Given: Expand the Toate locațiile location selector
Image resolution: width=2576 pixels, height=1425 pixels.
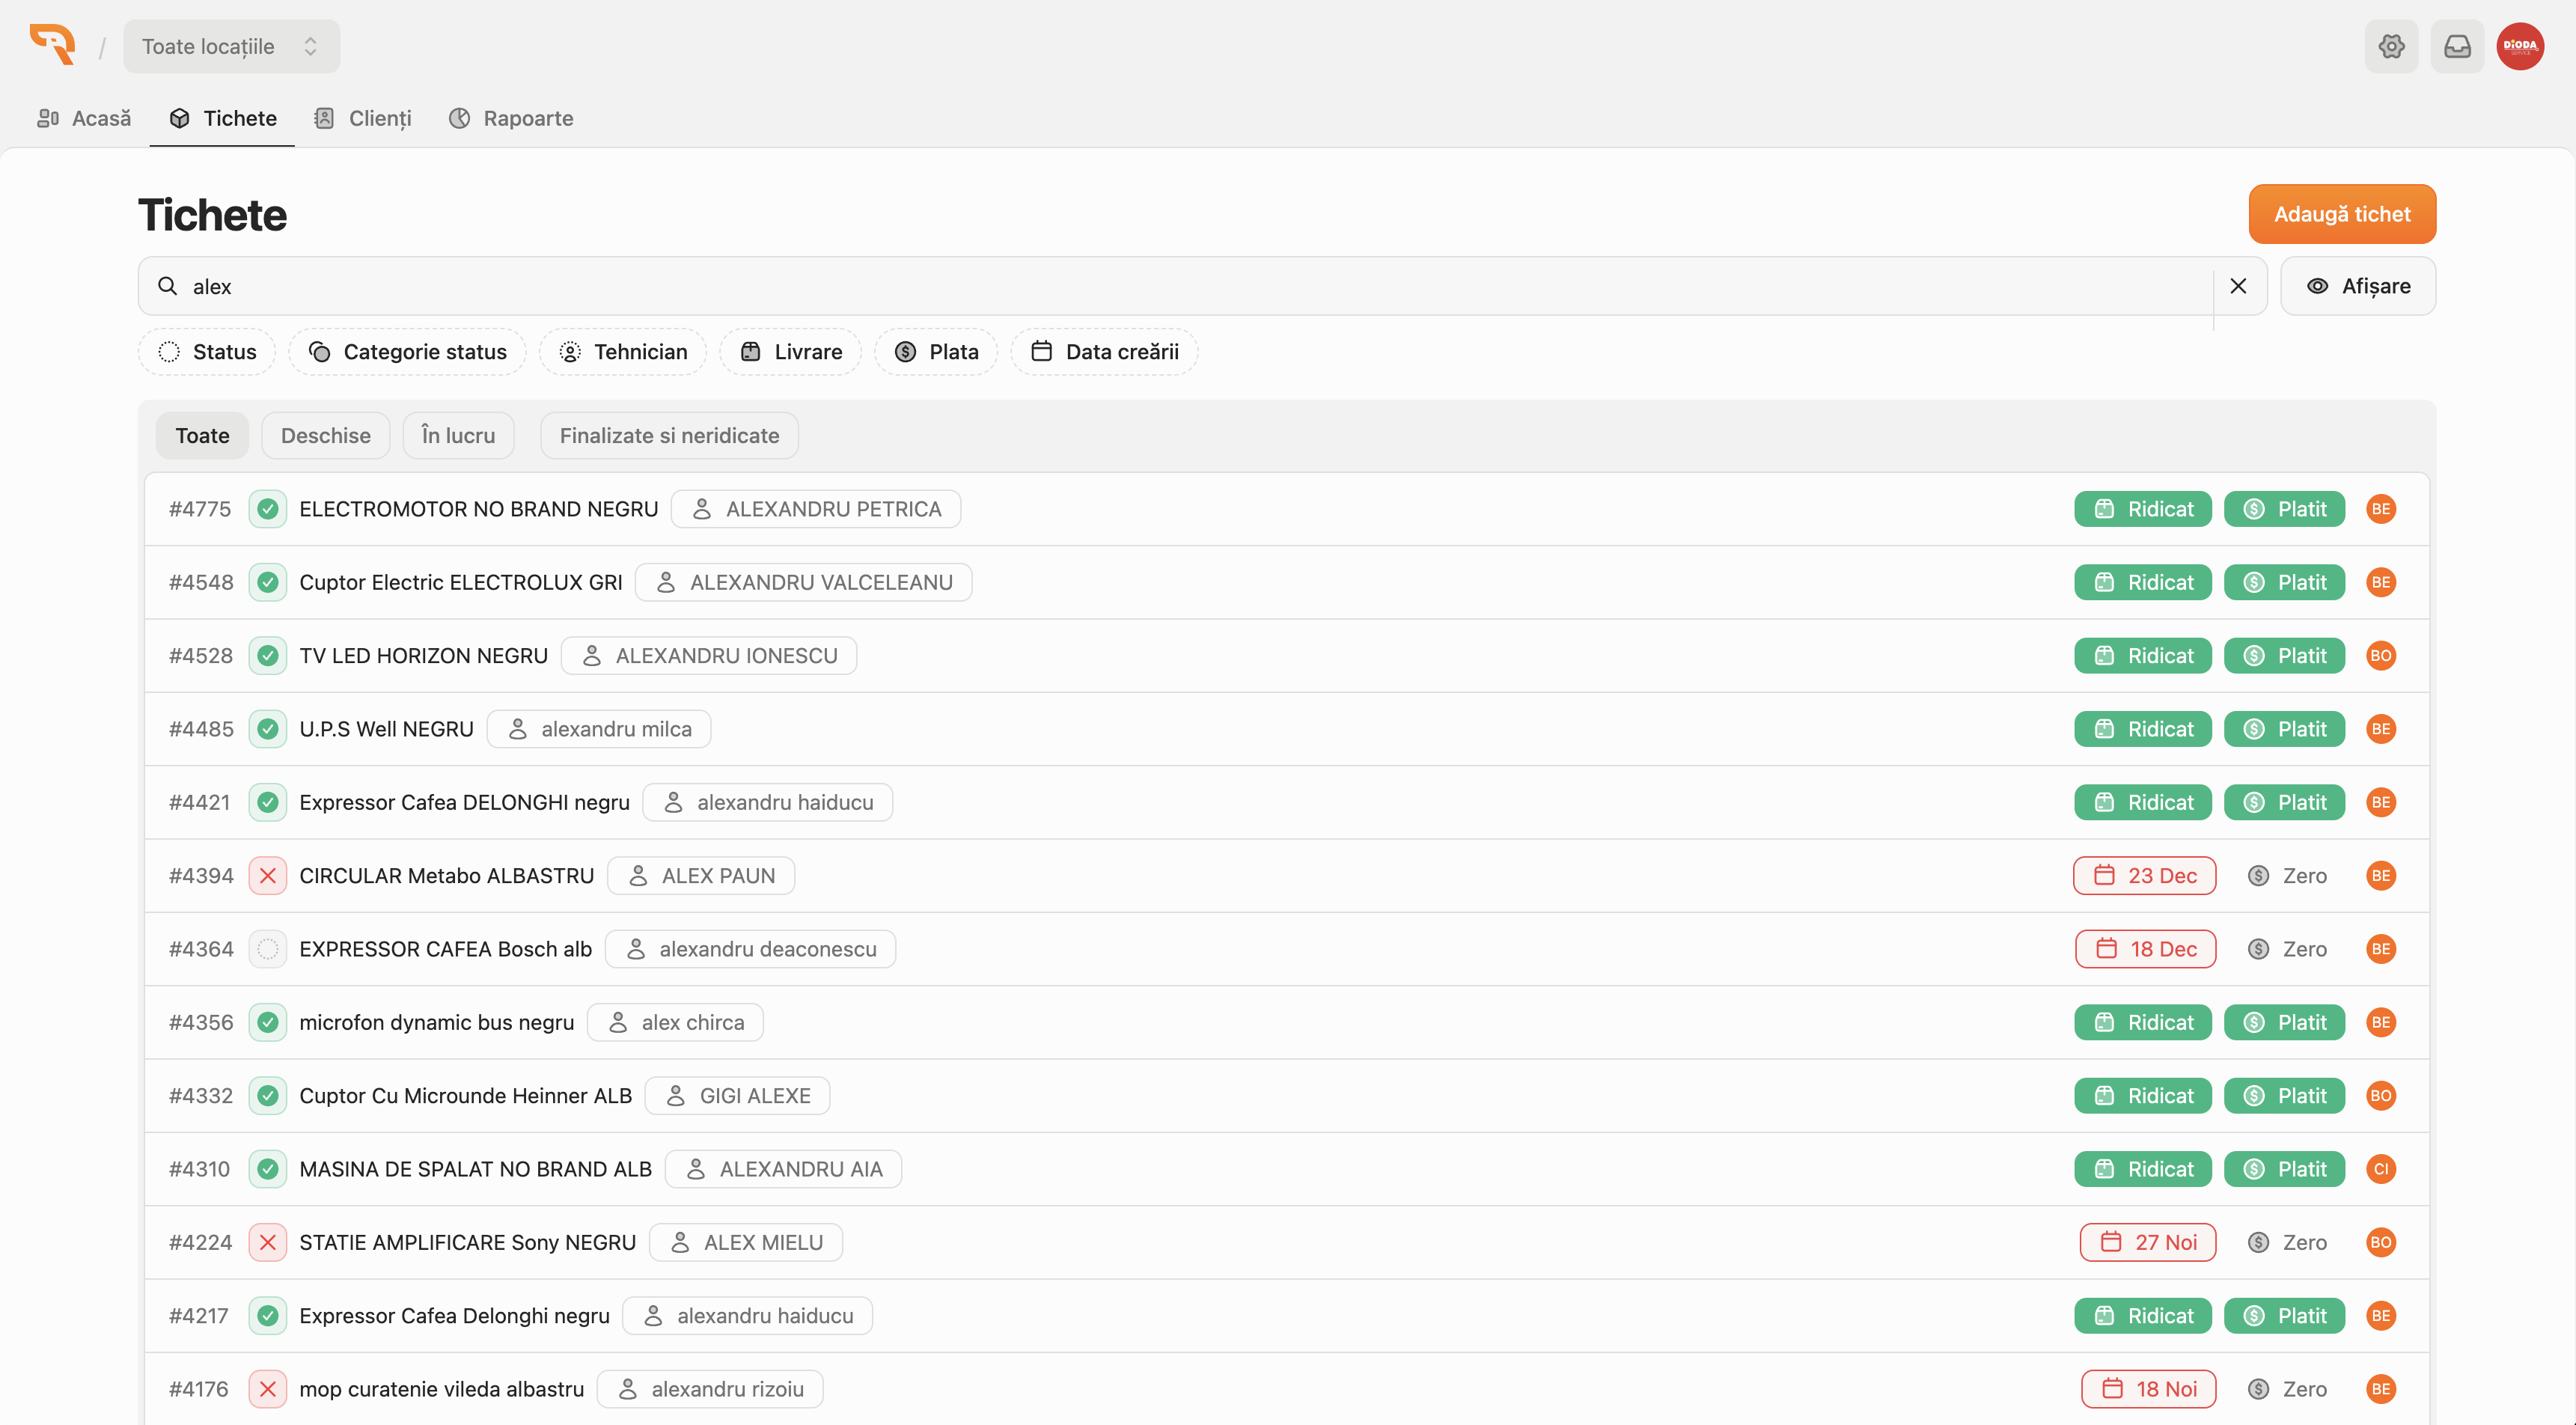Looking at the screenshot, I should (231, 46).
